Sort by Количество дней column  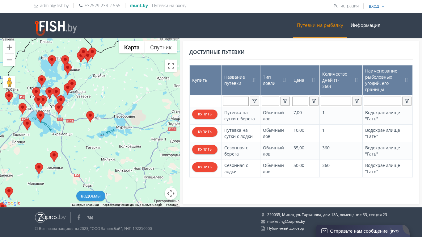click(356, 80)
